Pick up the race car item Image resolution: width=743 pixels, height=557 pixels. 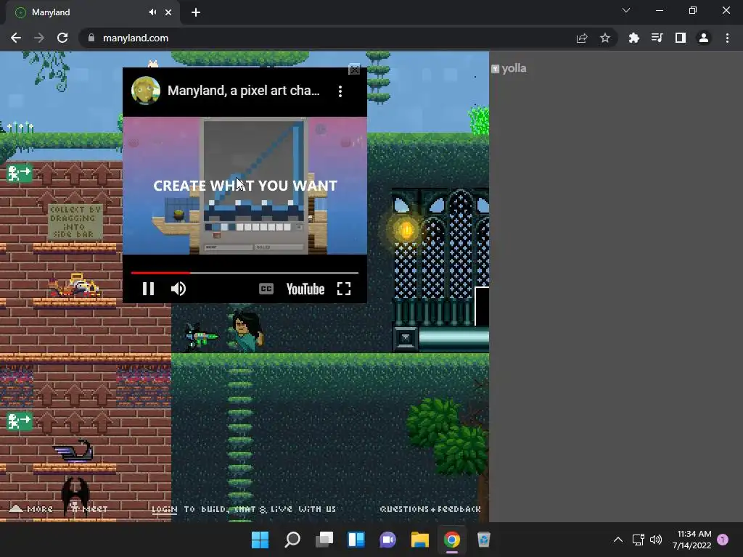click(x=75, y=286)
